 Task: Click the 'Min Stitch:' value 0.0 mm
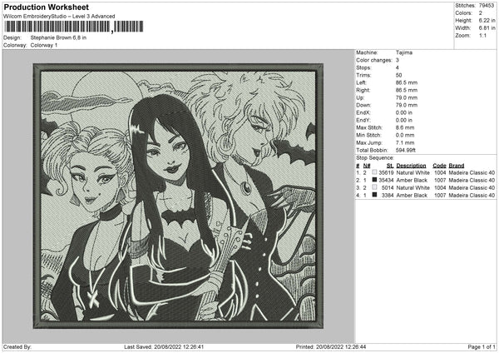point(405,135)
